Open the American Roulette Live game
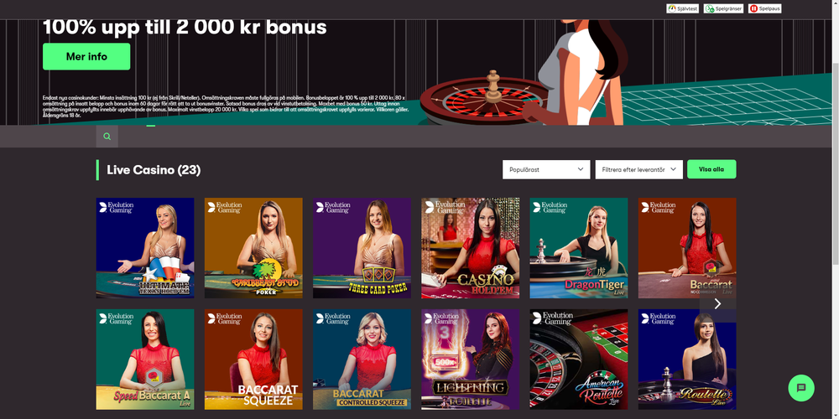The height and width of the screenshot is (419, 839). click(579, 360)
